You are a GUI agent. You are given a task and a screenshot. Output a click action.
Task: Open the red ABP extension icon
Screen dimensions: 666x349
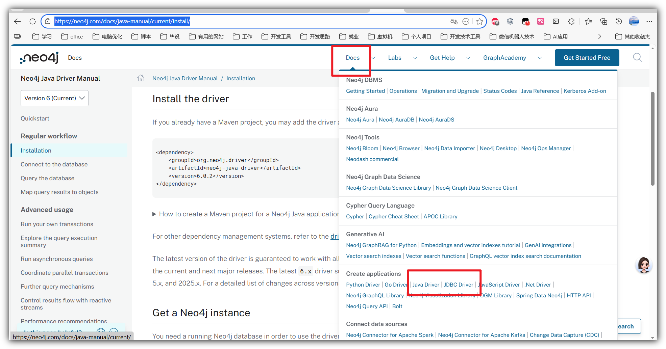(x=495, y=21)
